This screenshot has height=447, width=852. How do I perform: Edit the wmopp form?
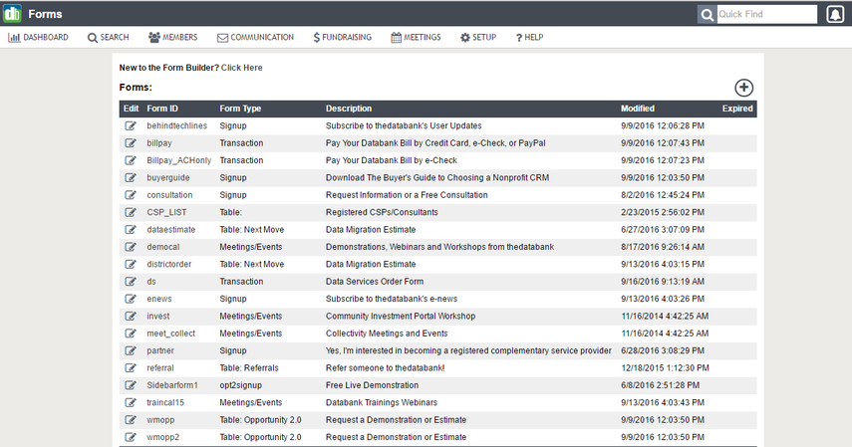tap(131, 420)
